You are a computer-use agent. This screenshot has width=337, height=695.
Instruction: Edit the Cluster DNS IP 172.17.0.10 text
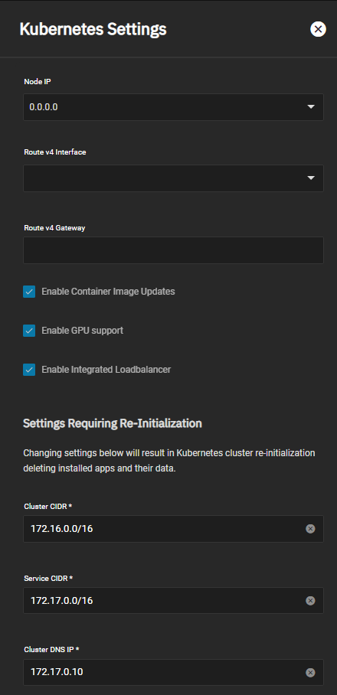(x=57, y=672)
